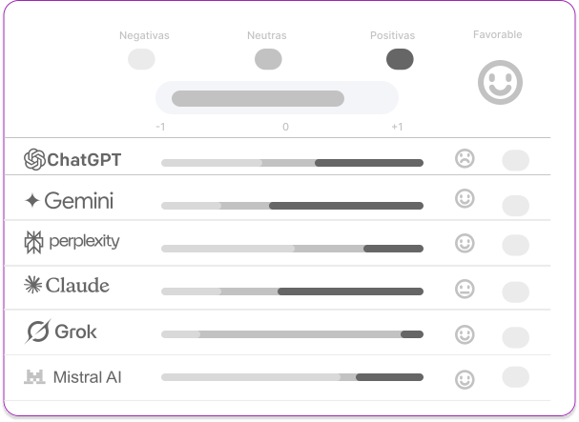Click the large Favorable smiley face
Image resolution: width=579 pixels, height=422 pixels.
(499, 83)
